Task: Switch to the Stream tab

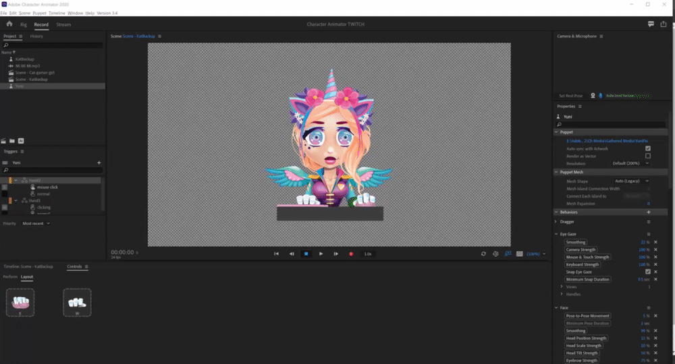Action: pos(63,24)
